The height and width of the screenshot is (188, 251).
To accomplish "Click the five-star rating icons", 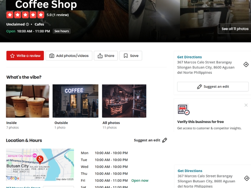I will coord(25,15).
